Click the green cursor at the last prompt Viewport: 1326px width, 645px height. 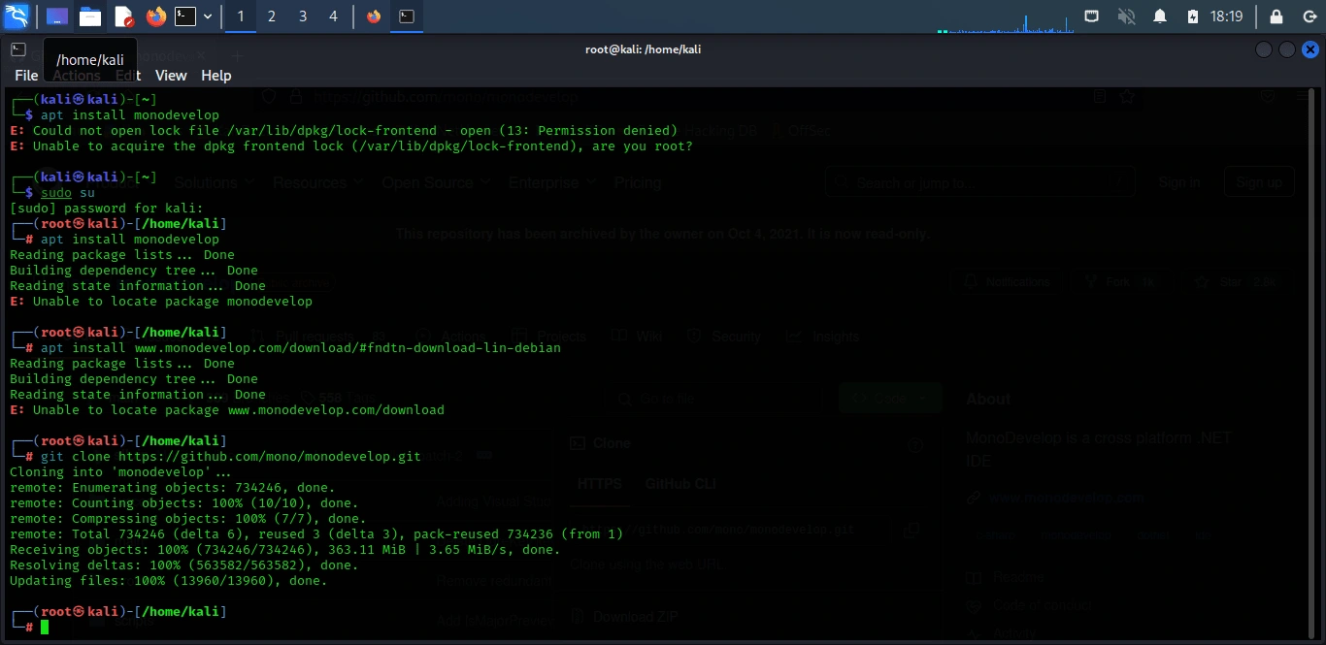click(45, 628)
